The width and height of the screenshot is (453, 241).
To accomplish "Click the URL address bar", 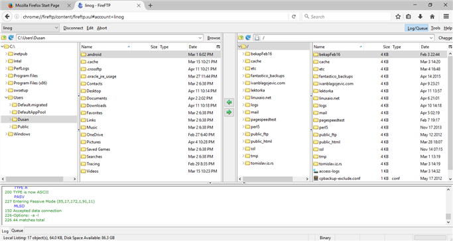I will coord(155,17).
